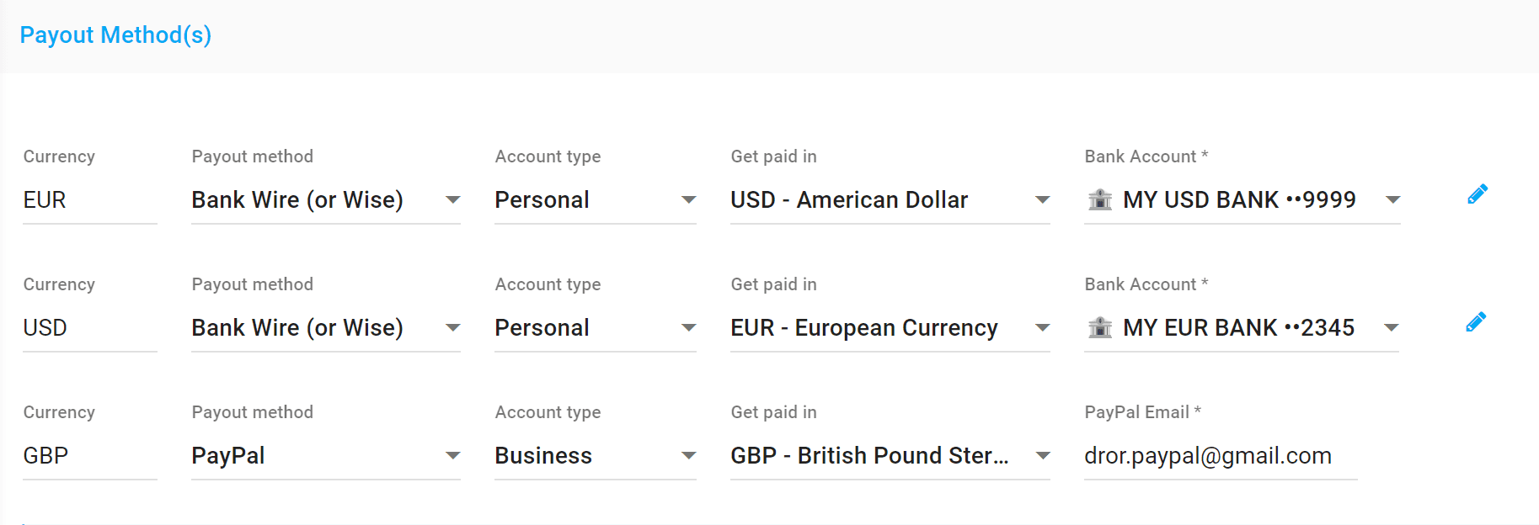This screenshot has height=525, width=1539.
Task: Click the PayPal Email input field
Action: (1221, 456)
